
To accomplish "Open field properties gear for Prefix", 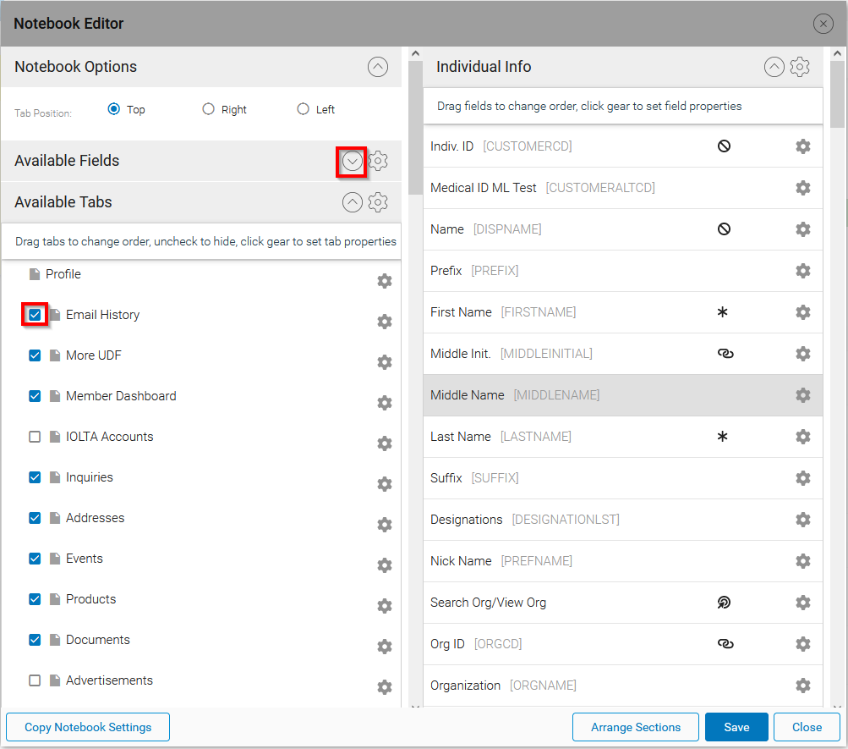I will [x=803, y=271].
